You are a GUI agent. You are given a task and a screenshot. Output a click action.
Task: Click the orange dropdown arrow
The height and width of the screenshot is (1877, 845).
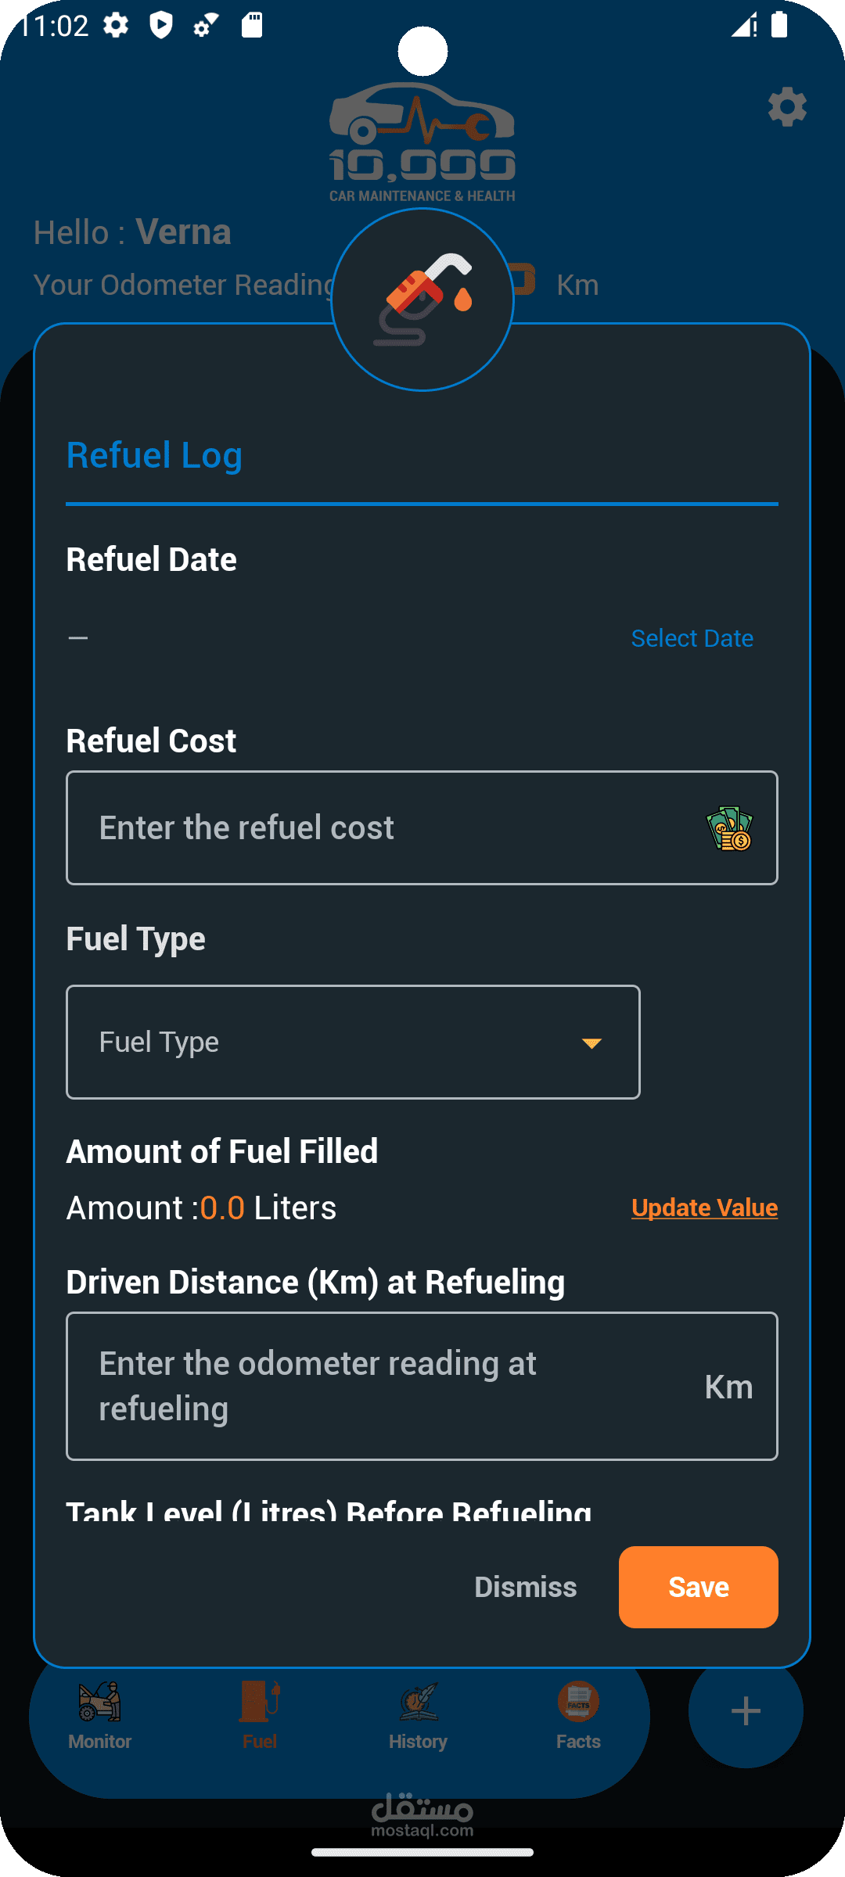(591, 1043)
